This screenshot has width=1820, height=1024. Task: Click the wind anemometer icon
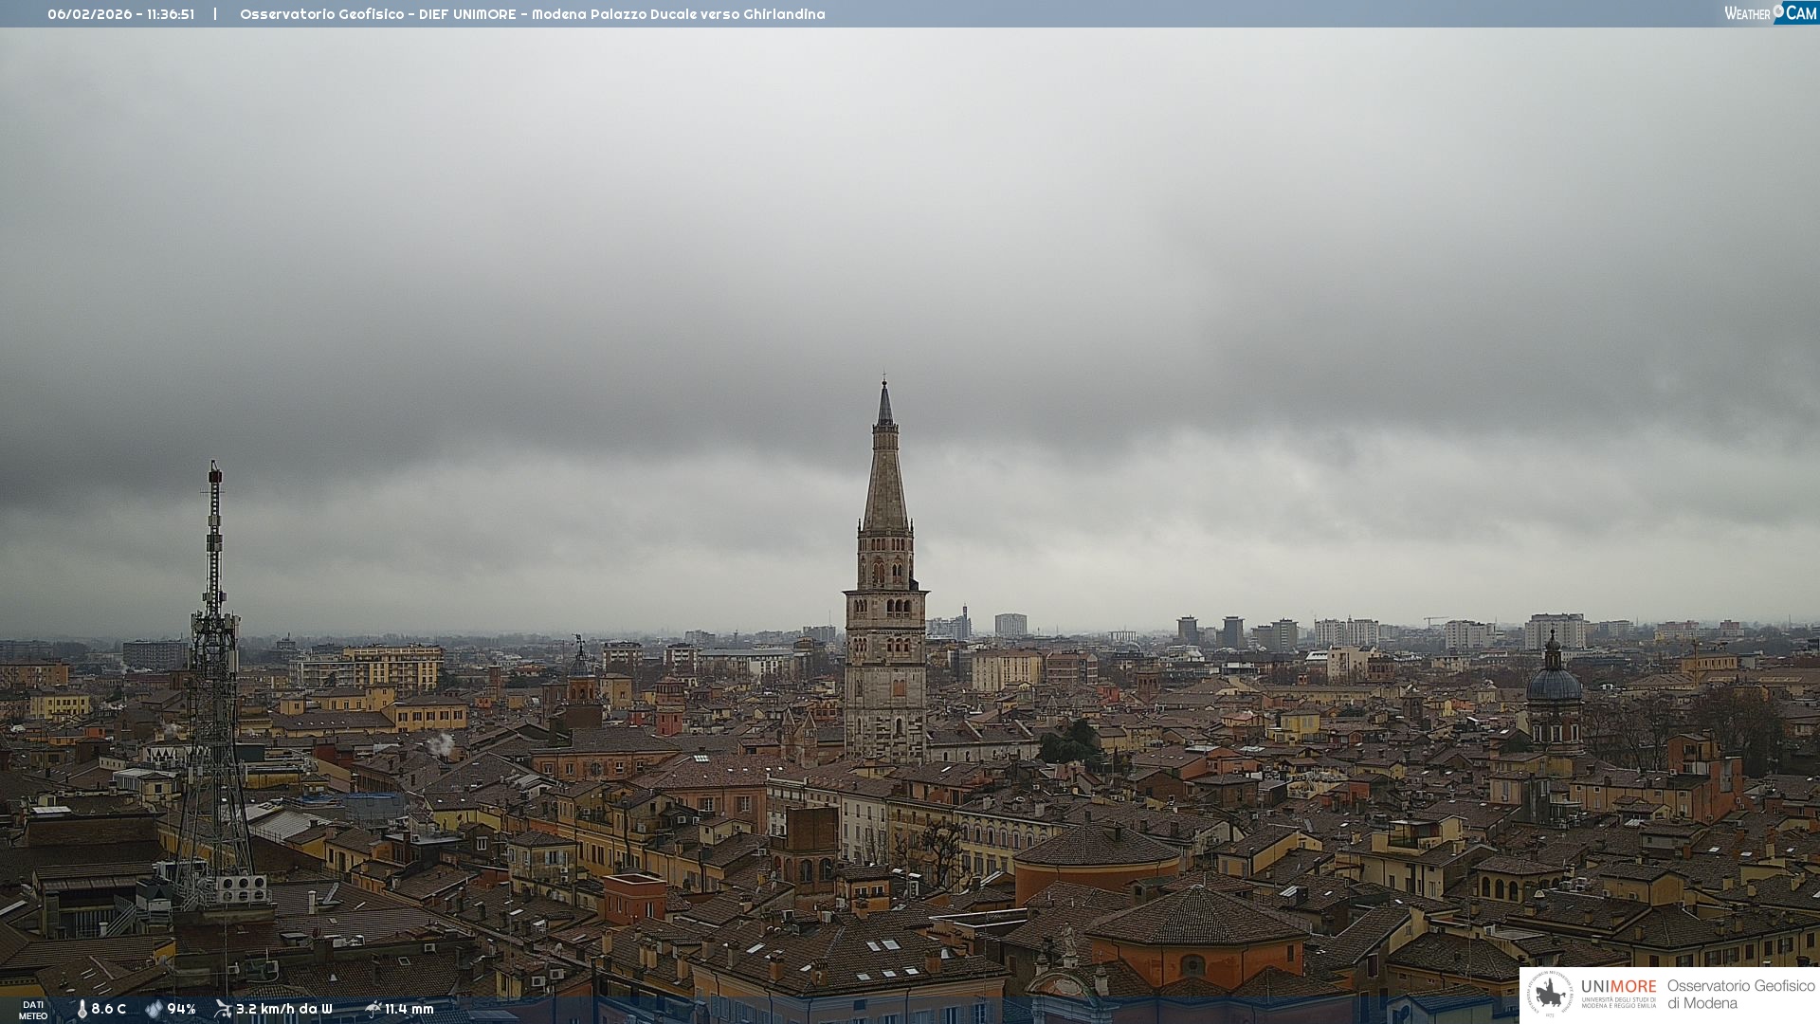(x=224, y=1009)
